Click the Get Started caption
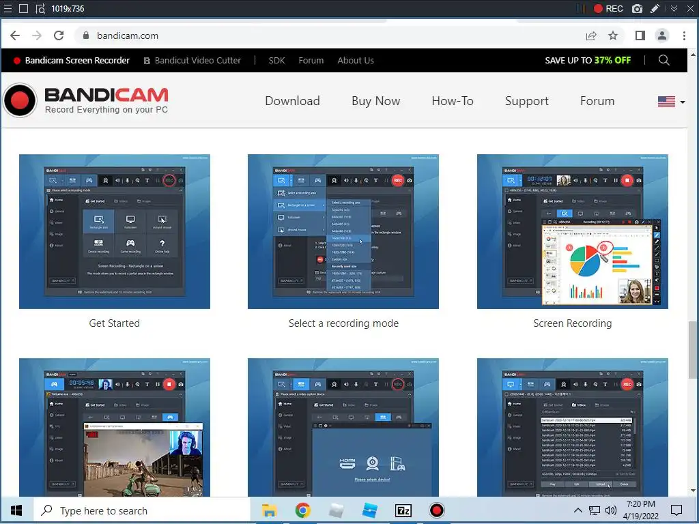Screen dimensions: 699x524 [x=115, y=323]
